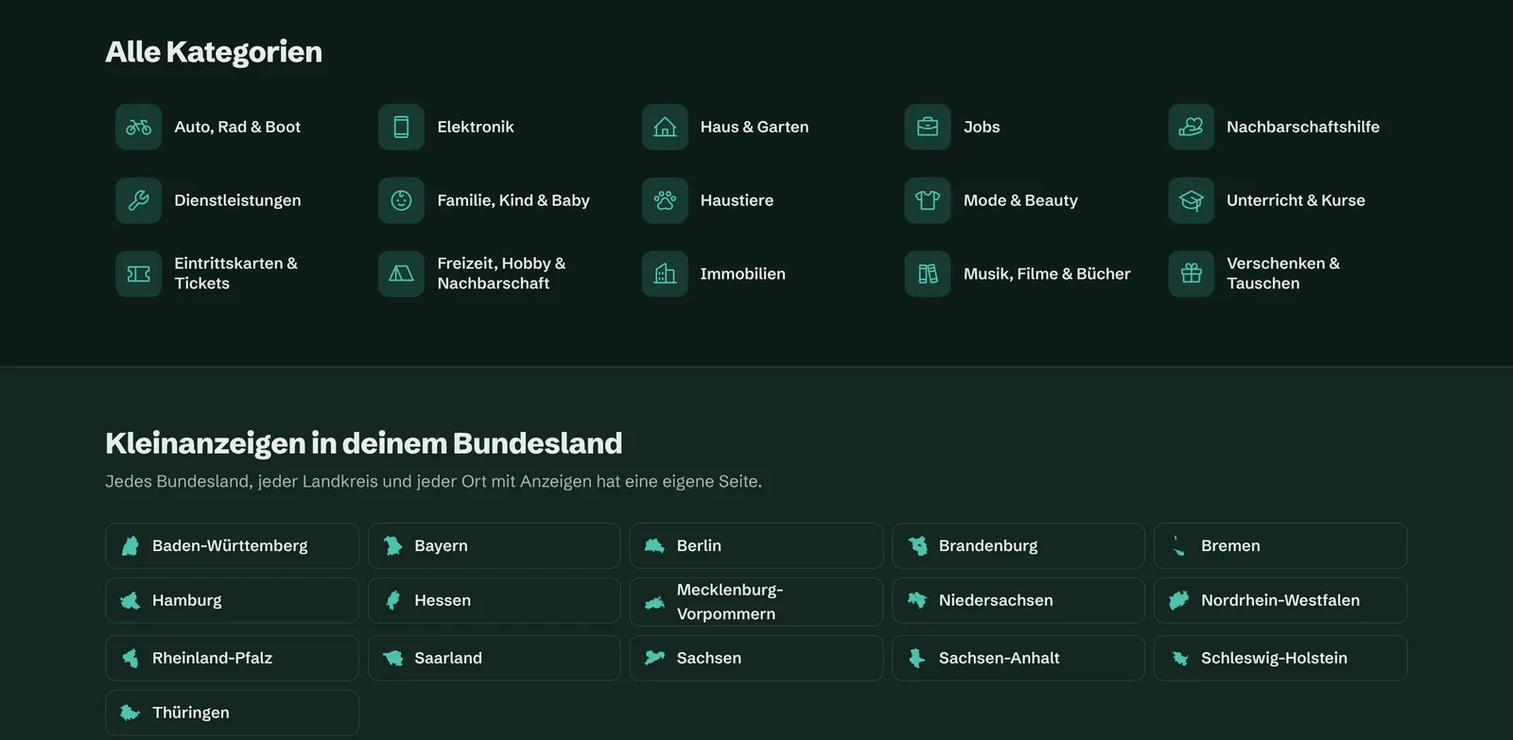1513x740 pixels.
Task: Click the Baden-Württemberg map shape icon
Action: (x=130, y=546)
